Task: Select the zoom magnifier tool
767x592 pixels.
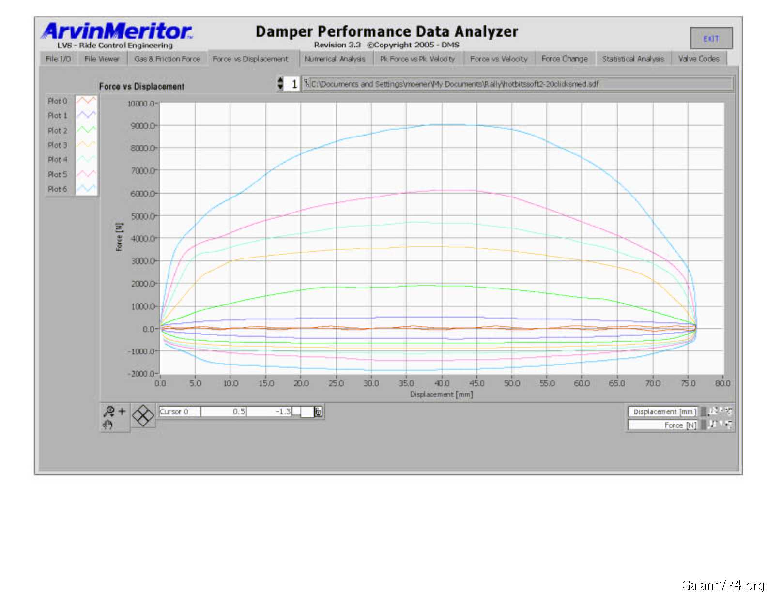Action: pyautogui.click(x=109, y=411)
